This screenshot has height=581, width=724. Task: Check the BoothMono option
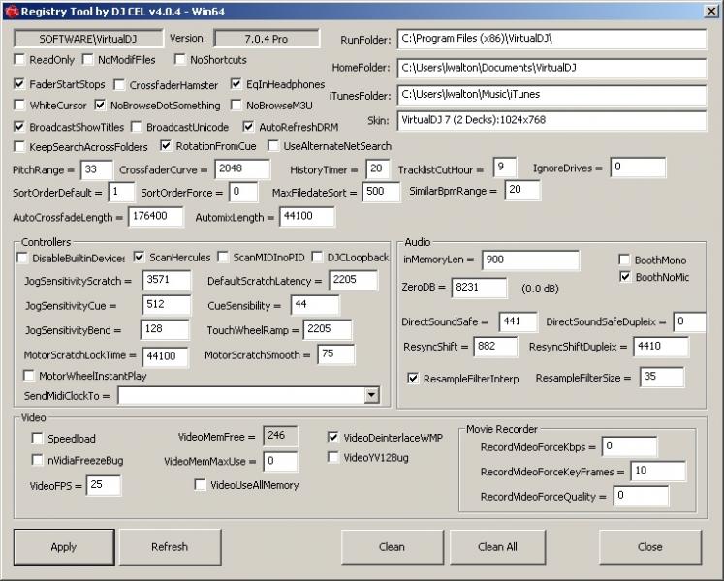625,260
